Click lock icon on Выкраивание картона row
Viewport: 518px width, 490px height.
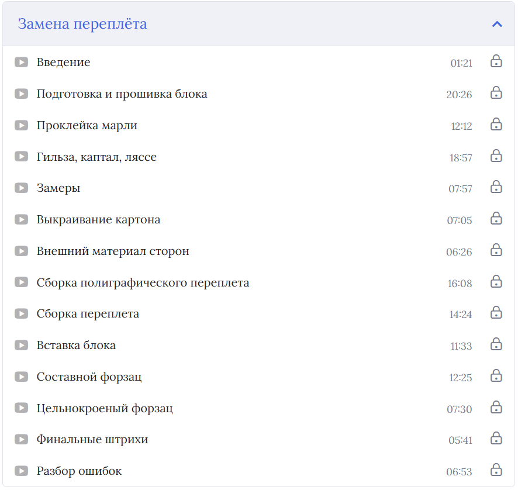pos(496,219)
